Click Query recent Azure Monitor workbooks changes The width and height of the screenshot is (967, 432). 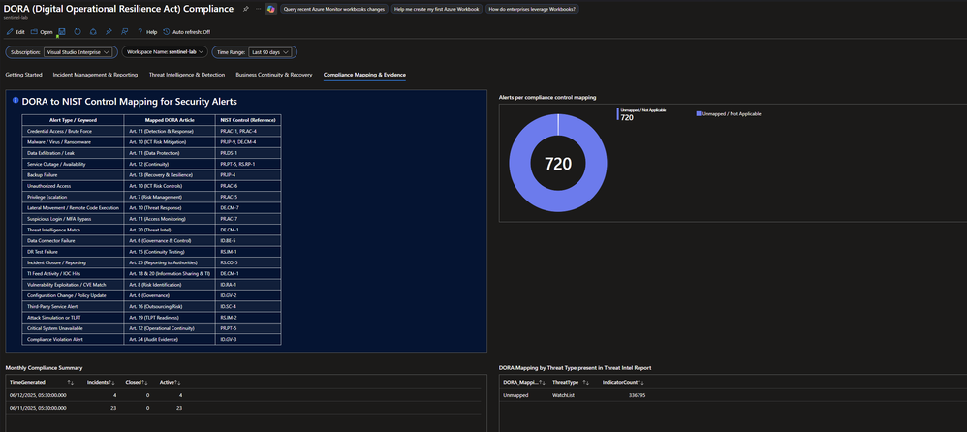pyautogui.click(x=333, y=9)
